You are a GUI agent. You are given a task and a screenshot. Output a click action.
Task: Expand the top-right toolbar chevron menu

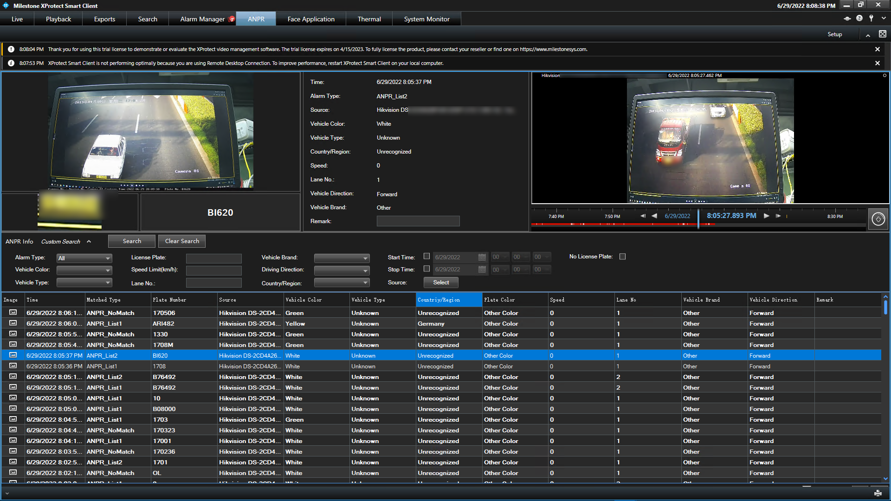coord(884,19)
